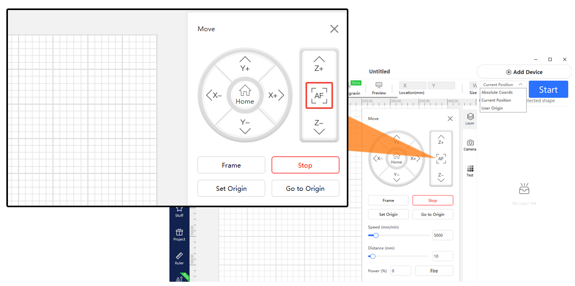Click Set Origin in the small Move panel
This screenshot has height=286, width=575.
click(x=388, y=214)
